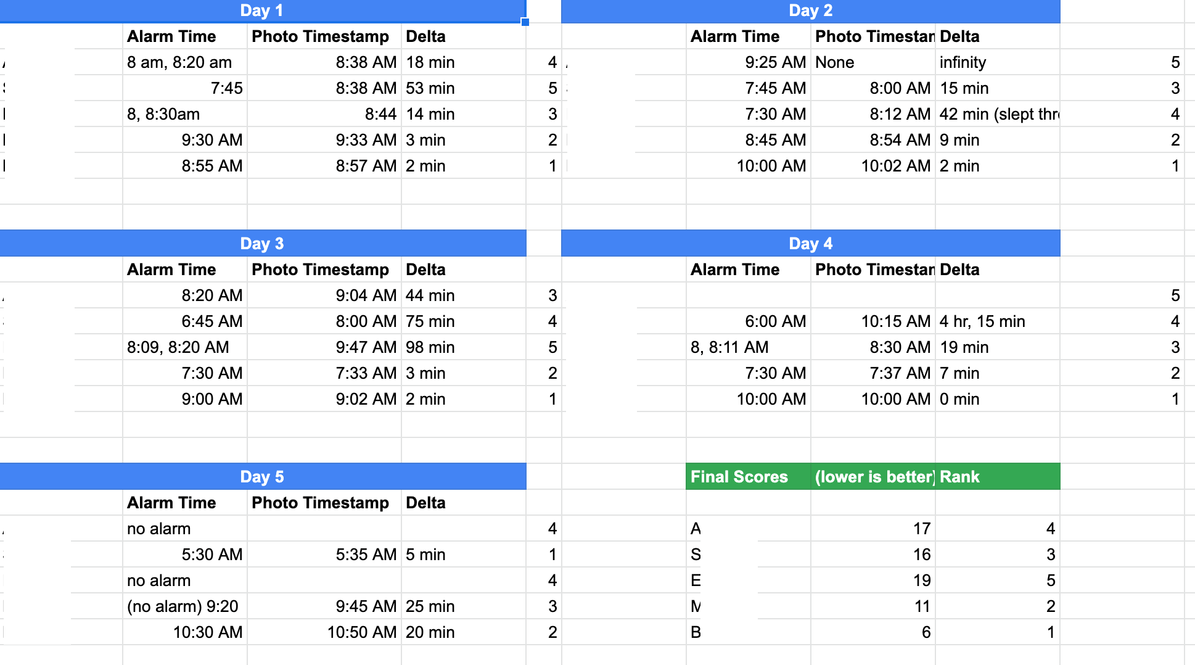Image resolution: width=1195 pixels, height=665 pixels.
Task: Click the "42 min (slept thr" cell
Action: click(x=996, y=114)
